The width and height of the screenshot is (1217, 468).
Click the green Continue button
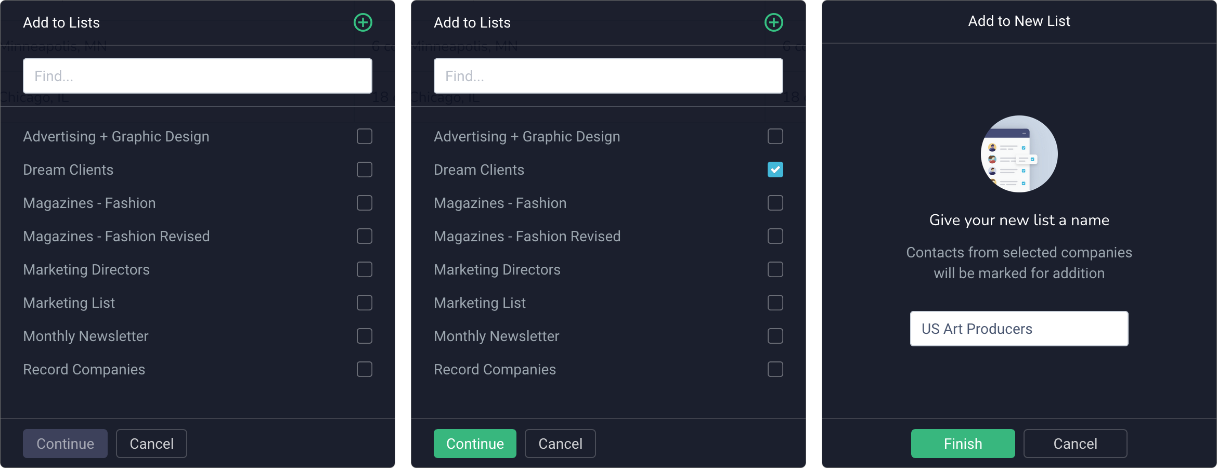[475, 444]
